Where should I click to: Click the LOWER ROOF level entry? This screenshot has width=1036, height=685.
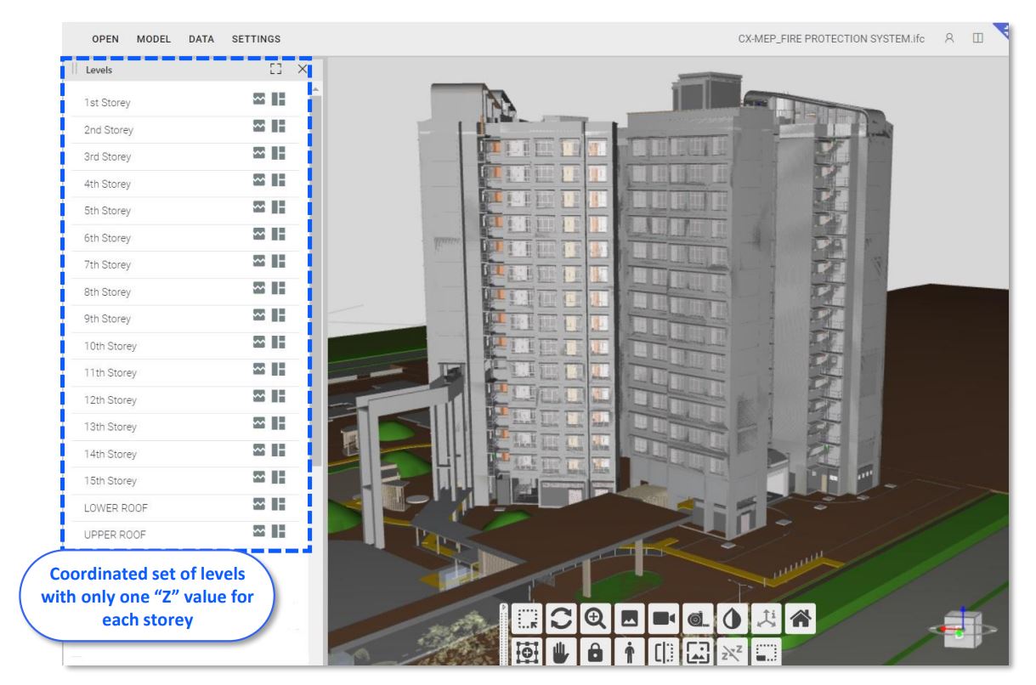point(110,508)
